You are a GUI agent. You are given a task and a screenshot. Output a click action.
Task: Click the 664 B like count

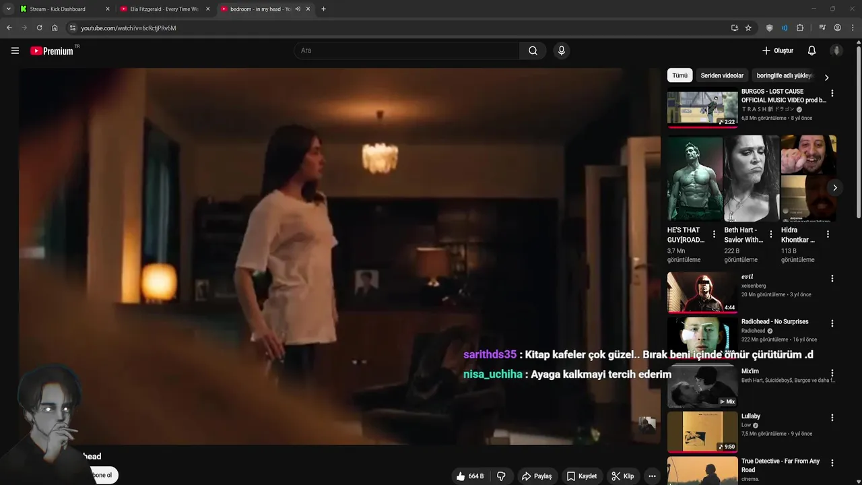coord(476,476)
